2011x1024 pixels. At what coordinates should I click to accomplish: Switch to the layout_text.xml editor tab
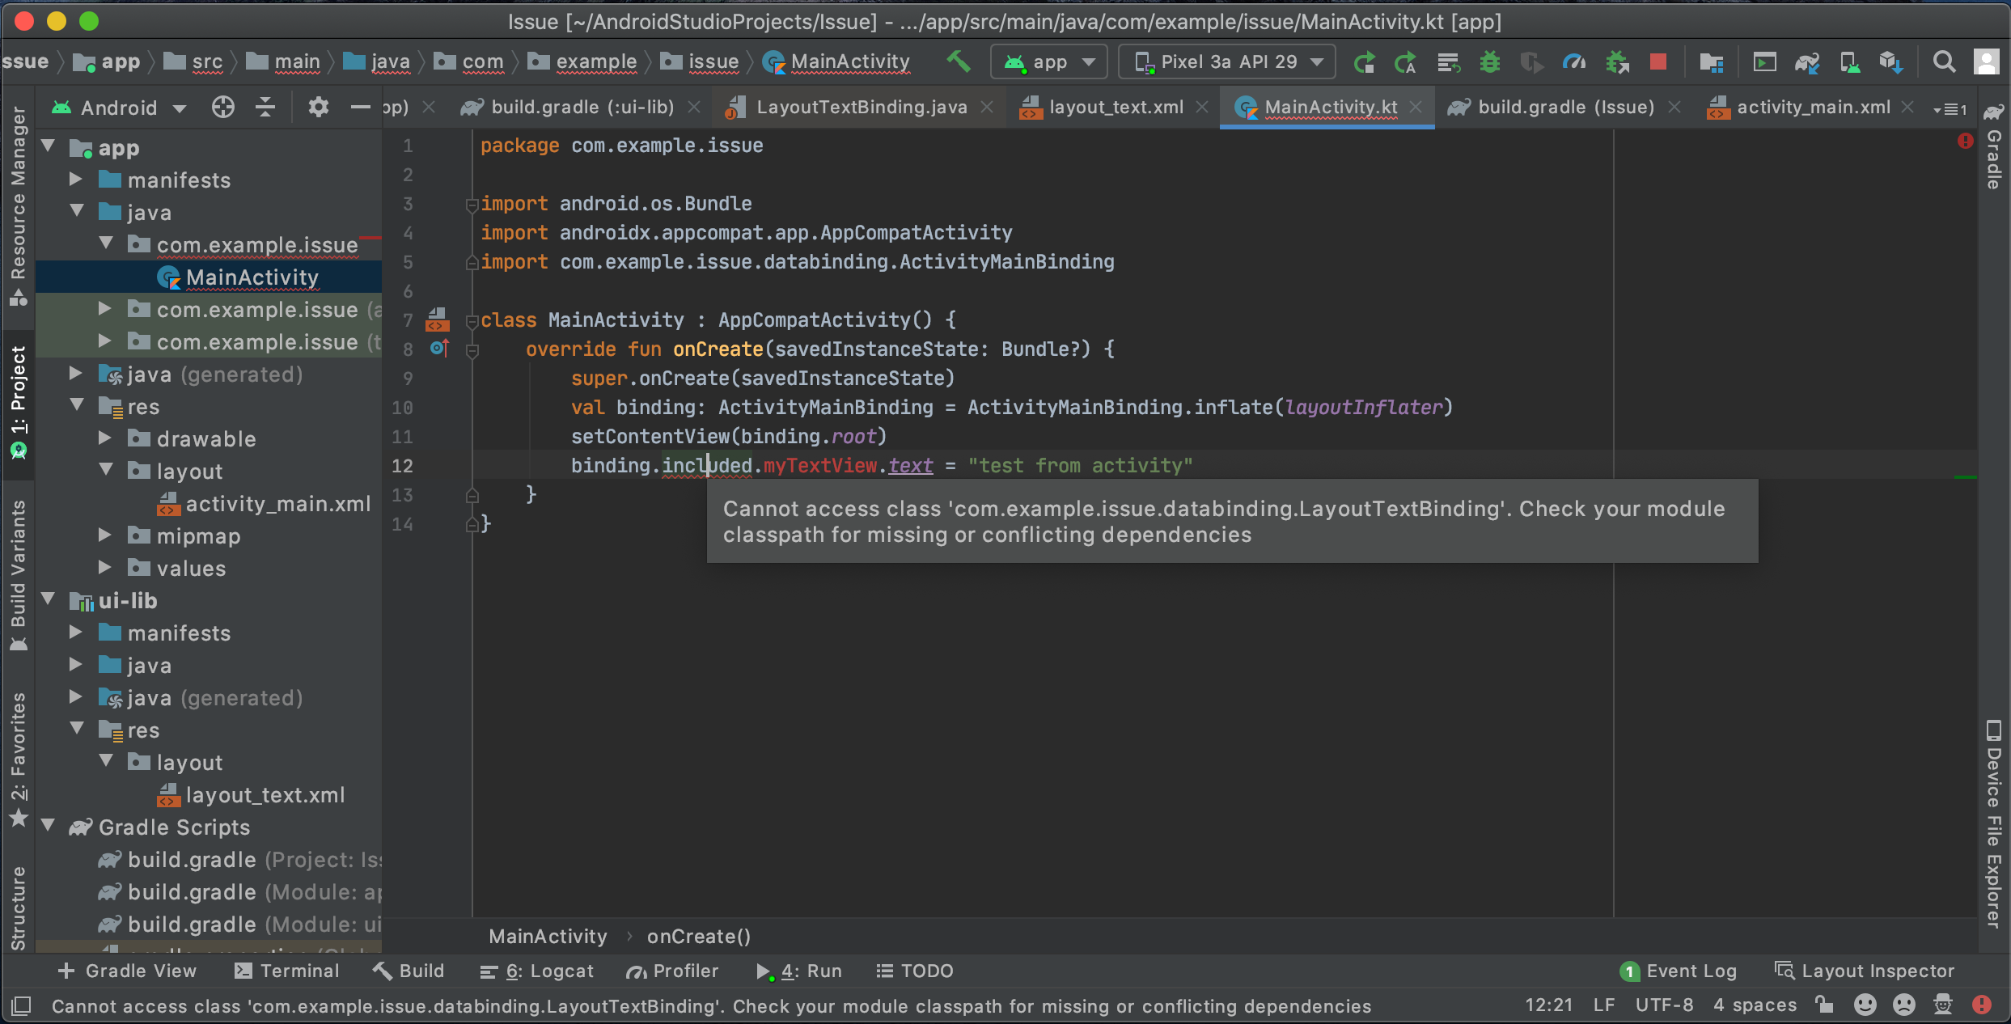(x=1115, y=107)
